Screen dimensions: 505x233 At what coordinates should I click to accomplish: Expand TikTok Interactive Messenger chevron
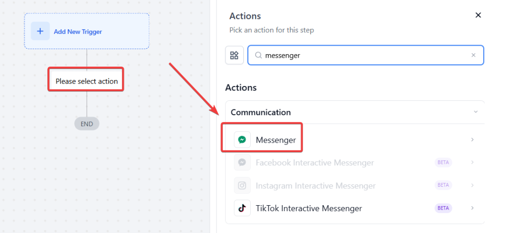(x=472, y=208)
